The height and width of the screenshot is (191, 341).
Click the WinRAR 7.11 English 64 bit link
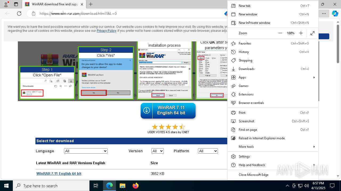pyautogui.click(x=59, y=173)
